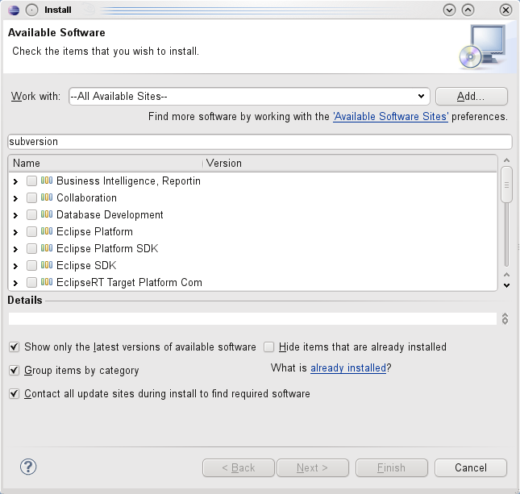Click category icon beside Eclipse Platform SDK
The width and height of the screenshot is (520, 494).
[47, 248]
